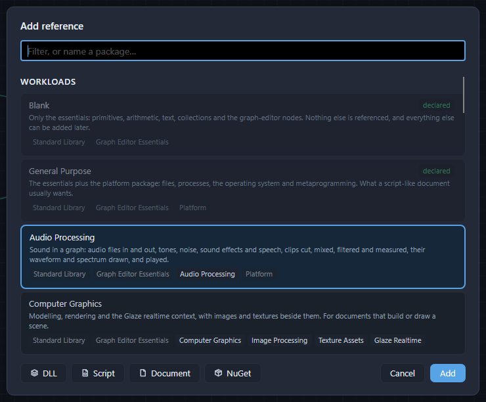Click Graph Editor Essentials tag under Blank
Image resolution: width=486 pixels, height=402 pixels.
click(x=132, y=142)
